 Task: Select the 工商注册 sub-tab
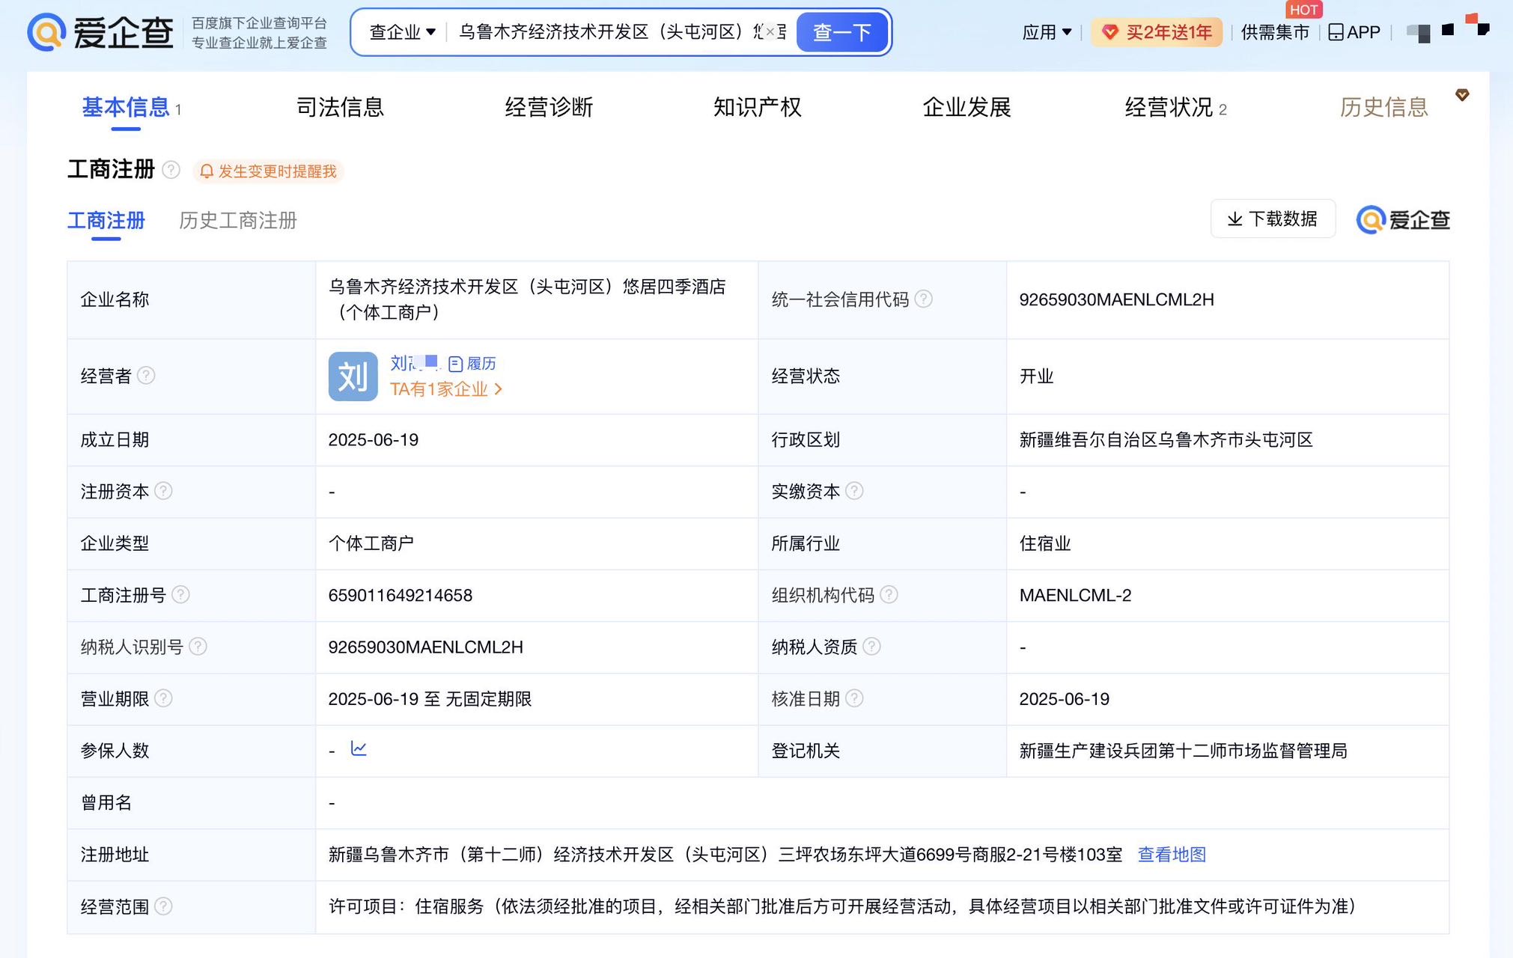(x=106, y=220)
